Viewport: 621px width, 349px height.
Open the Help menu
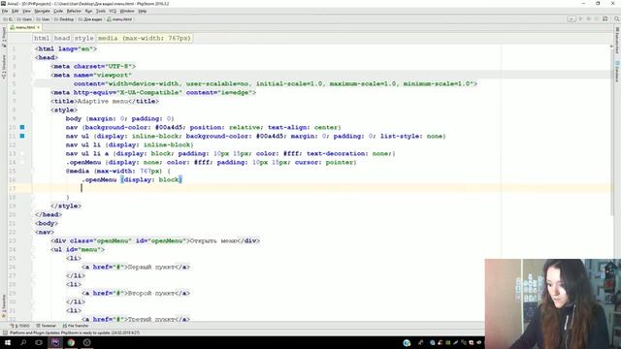tap(143, 11)
